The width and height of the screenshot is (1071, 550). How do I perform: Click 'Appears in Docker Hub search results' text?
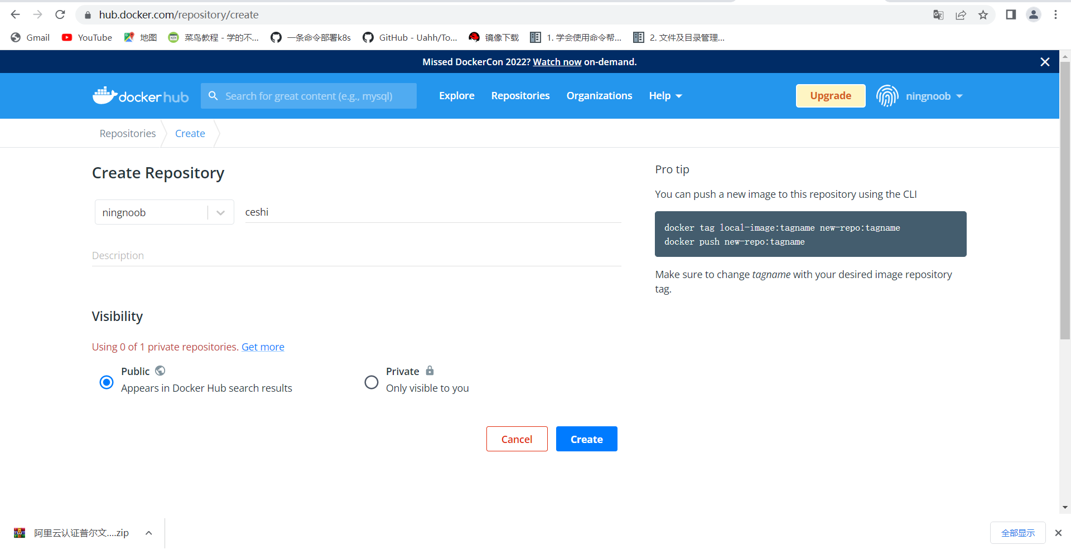(206, 388)
